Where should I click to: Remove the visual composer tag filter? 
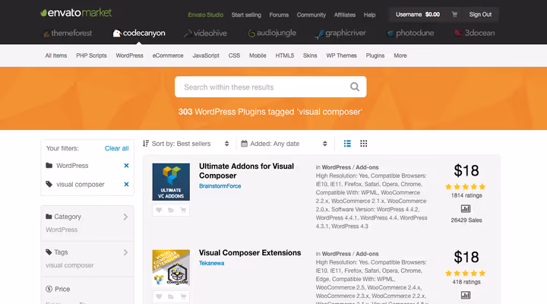[126, 184]
